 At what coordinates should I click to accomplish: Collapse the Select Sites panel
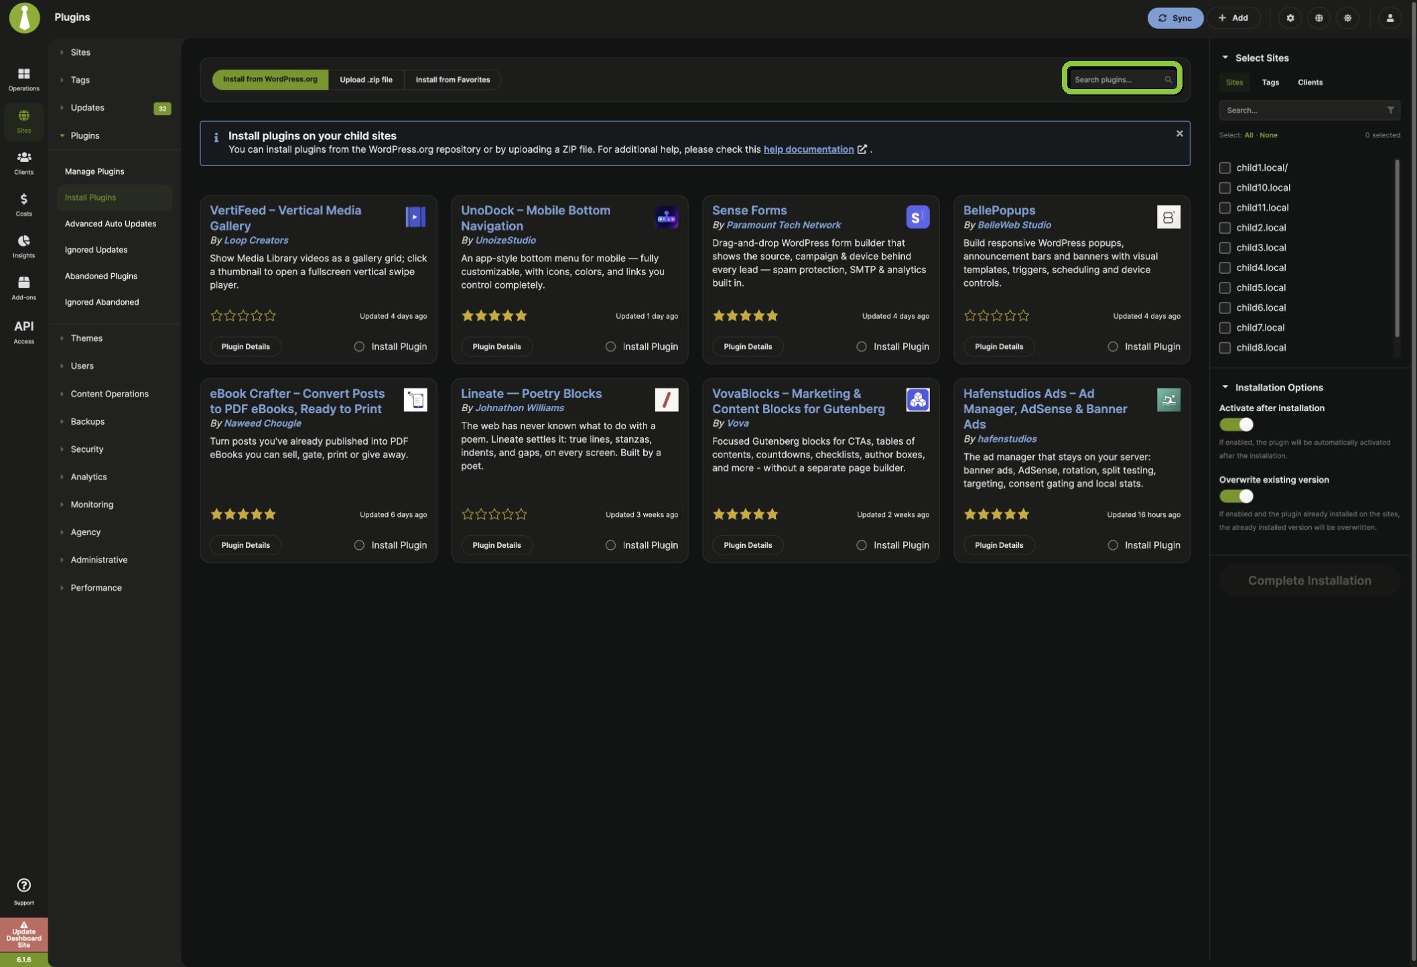click(x=1225, y=58)
